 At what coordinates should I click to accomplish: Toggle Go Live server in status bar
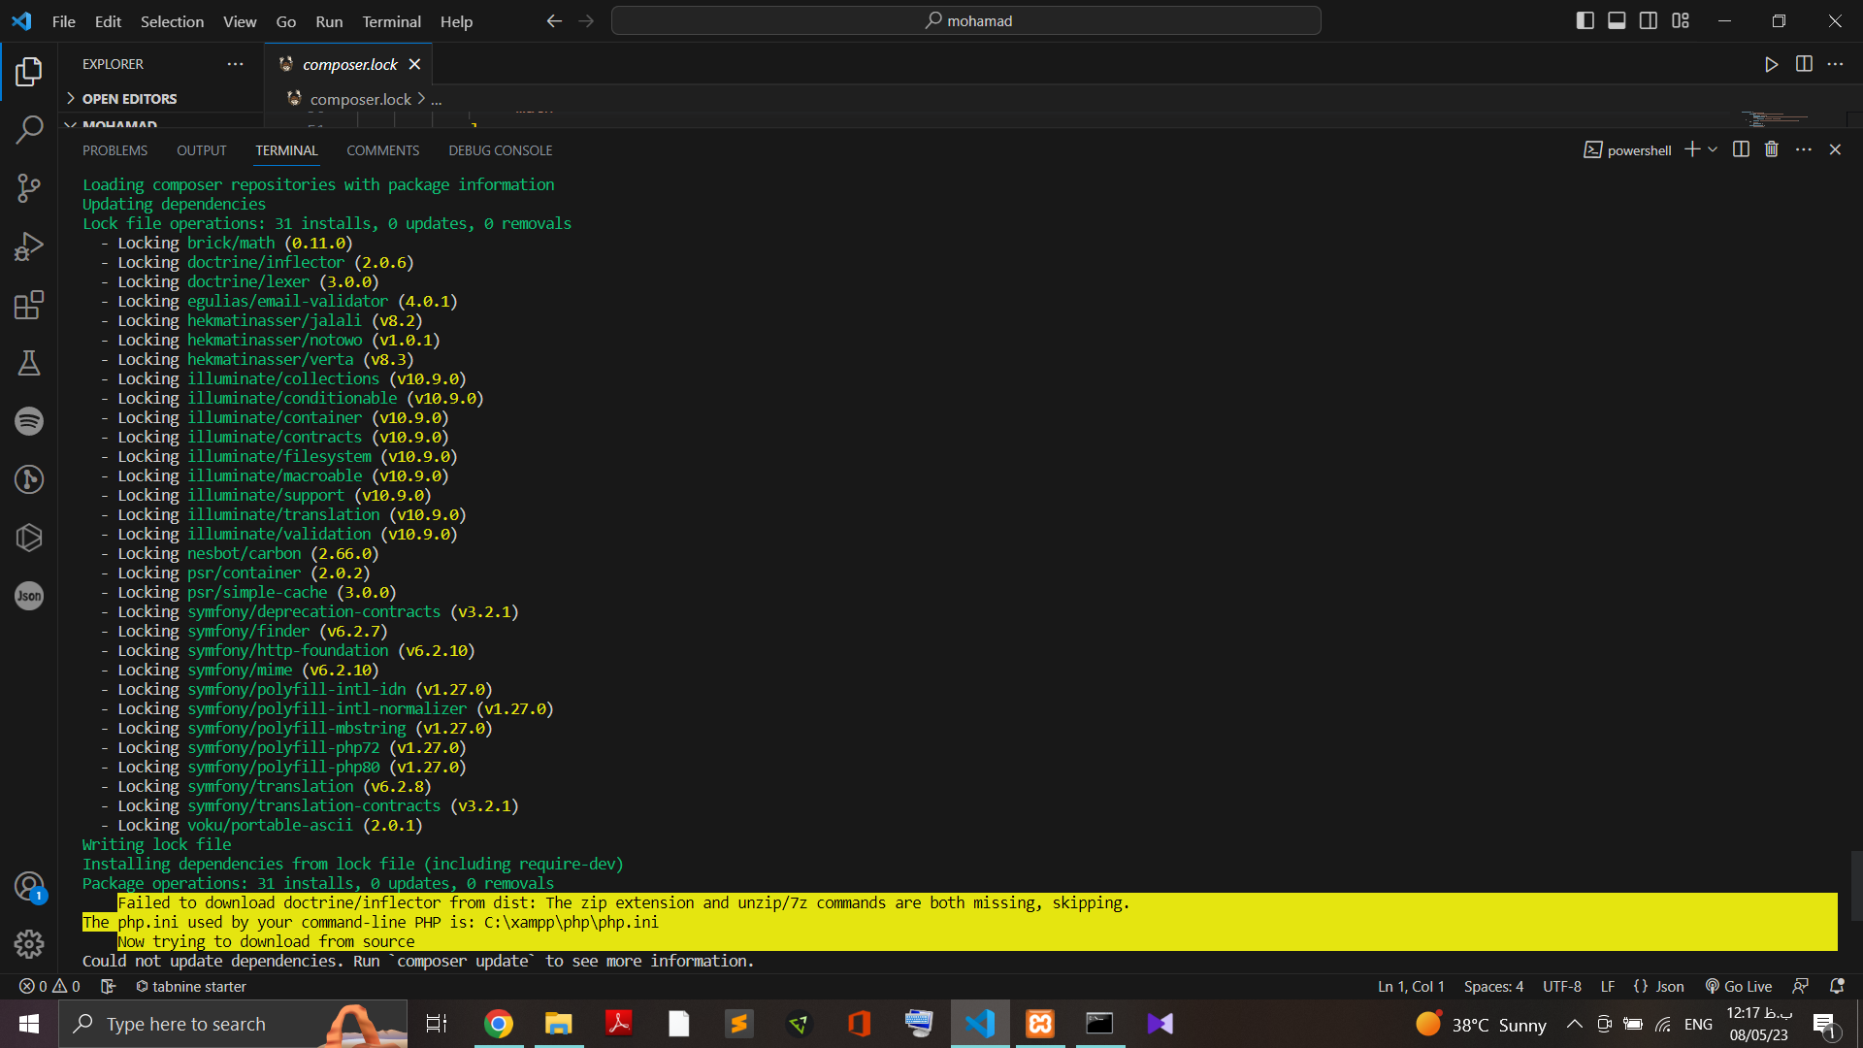(x=1739, y=986)
